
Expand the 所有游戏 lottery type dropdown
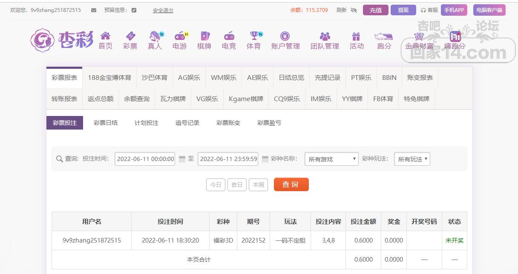[x=331, y=159]
